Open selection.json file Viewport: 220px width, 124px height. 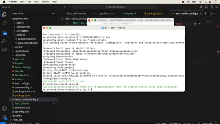(23, 108)
